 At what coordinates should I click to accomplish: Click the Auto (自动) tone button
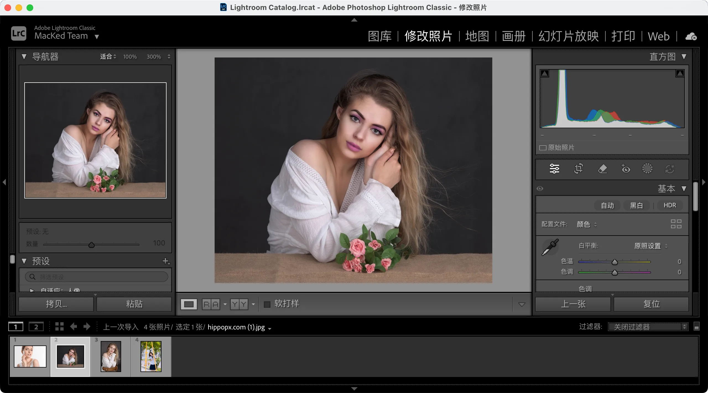click(607, 205)
